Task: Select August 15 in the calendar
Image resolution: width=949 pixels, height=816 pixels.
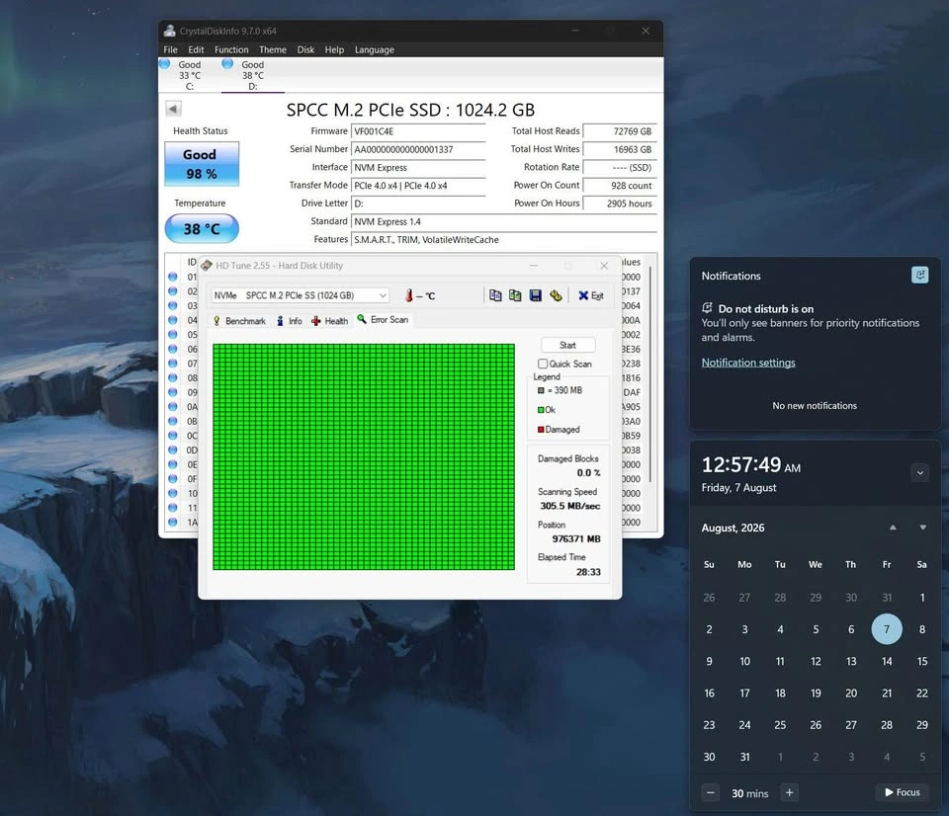Action: [x=921, y=661]
